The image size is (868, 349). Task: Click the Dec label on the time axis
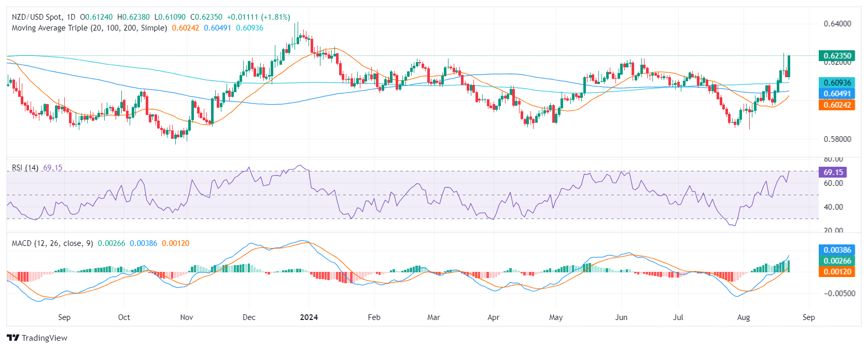pos(249,317)
